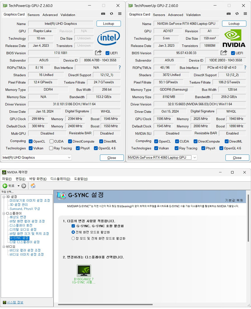This screenshot has height=309, width=251.
Task: Open the hamburger menu in Intel GPU-Z window
Action: tap(120, 14)
